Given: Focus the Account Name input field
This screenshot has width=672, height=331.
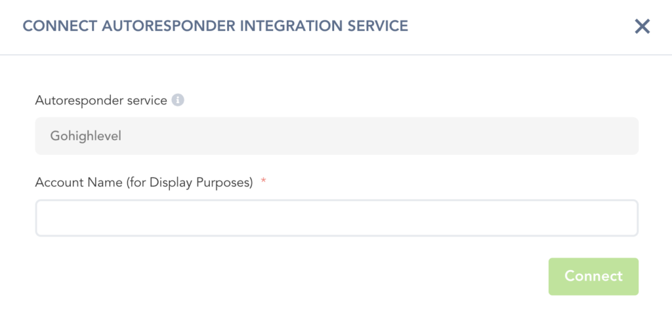Looking at the screenshot, I should coord(337,218).
